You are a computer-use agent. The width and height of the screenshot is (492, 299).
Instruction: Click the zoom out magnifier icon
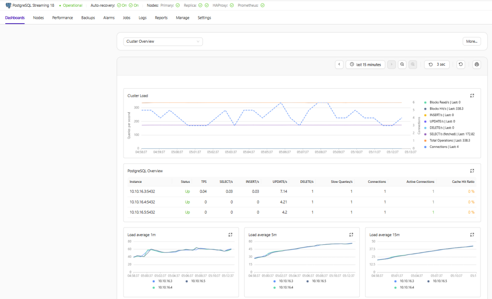402,64
